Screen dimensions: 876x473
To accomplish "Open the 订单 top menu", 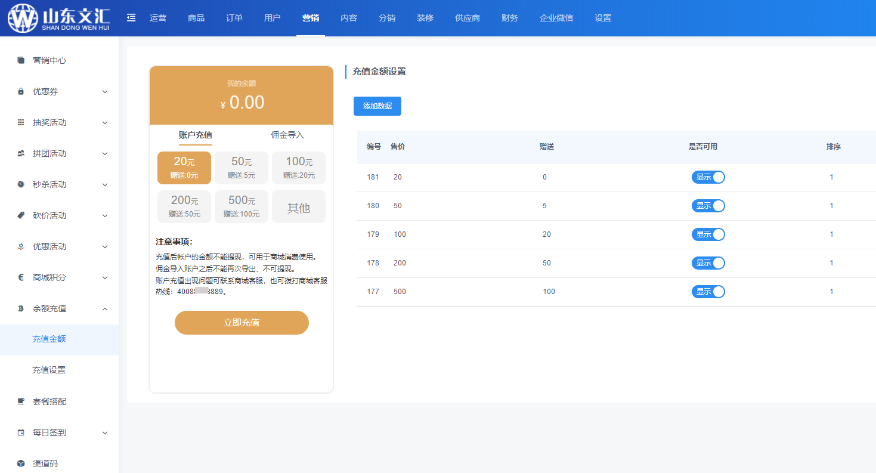I will click(234, 18).
